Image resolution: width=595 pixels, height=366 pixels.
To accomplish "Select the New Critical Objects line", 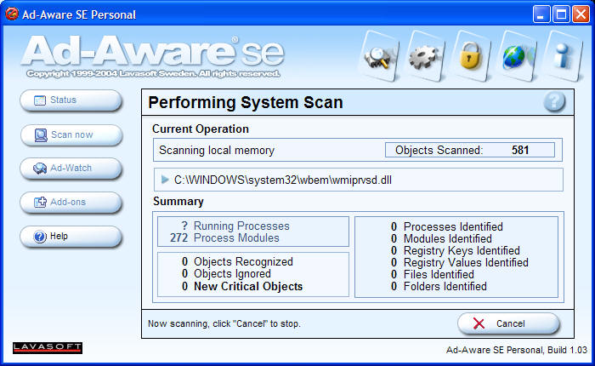I will [x=247, y=287].
